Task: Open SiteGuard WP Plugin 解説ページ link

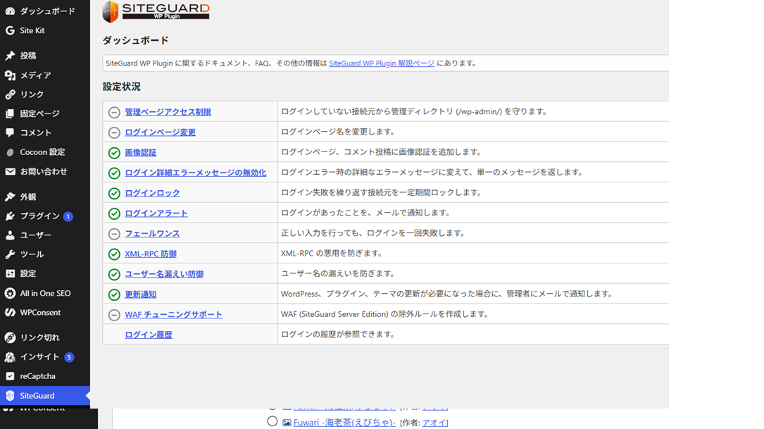Action: click(x=382, y=63)
